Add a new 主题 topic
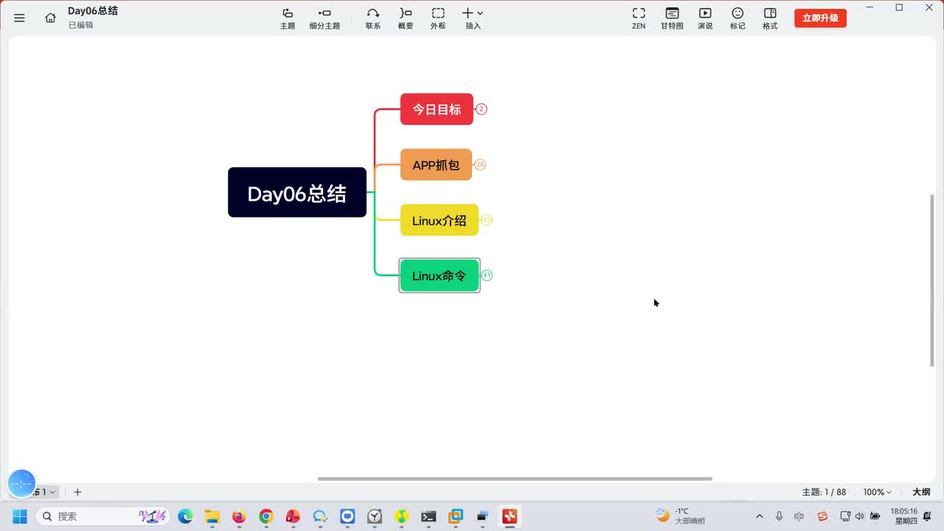This screenshot has width=944, height=531. pyautogui.click(x=288, y=18)
